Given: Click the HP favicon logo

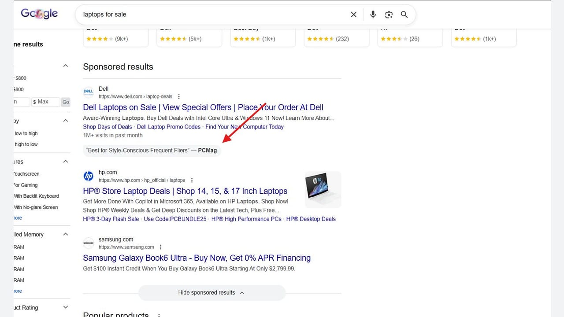Looking at the screenshot, I should 89,176.
